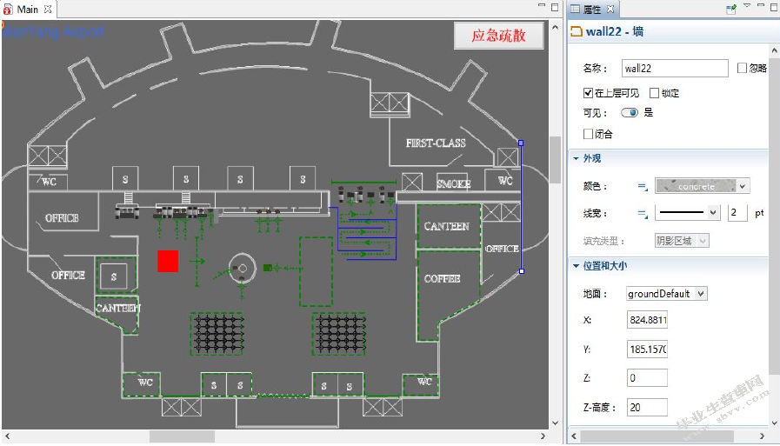Click the X coordinate field

click(647, 320)
